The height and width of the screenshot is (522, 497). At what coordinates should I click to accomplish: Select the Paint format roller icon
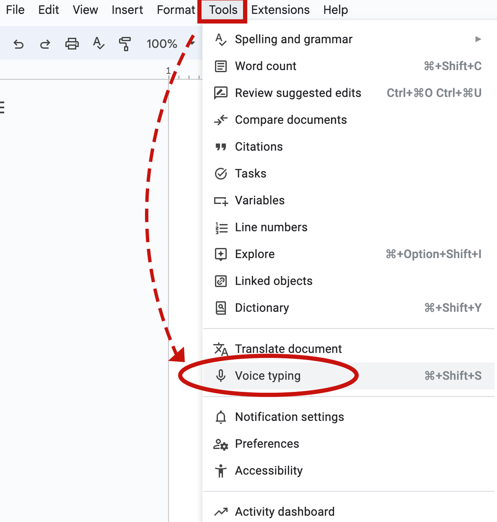click(x=125, y=44)
